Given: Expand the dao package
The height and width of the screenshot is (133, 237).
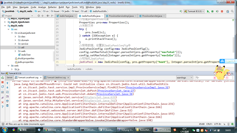Looking at the screenshot, I should pyautogui.click(x=15, y=37).
